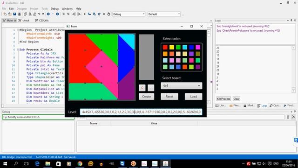The width and height of the screenshot is (298, 168).
Task: Pick the cyan color swatch
Action: [x=185, y=47]
